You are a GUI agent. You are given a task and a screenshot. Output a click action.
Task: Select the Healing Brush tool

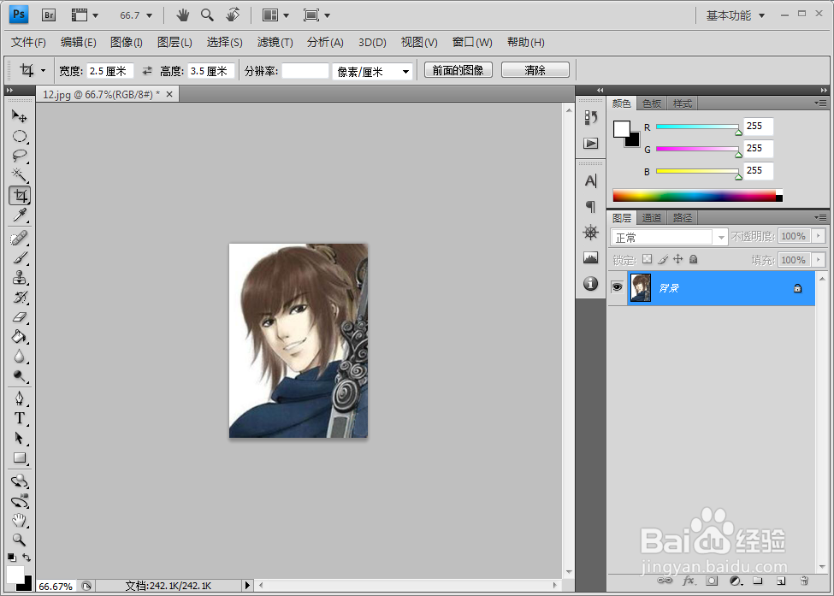click(x=20, y=239)
